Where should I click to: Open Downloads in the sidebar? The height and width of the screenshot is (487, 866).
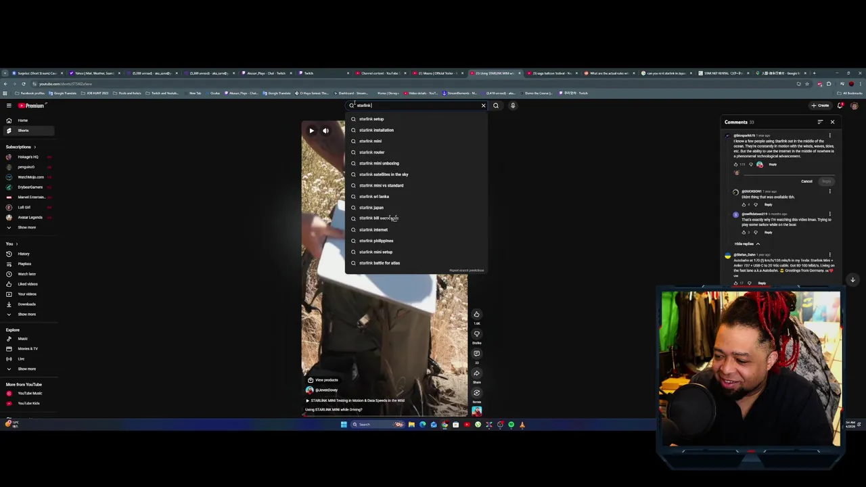[x=28, y=304]
